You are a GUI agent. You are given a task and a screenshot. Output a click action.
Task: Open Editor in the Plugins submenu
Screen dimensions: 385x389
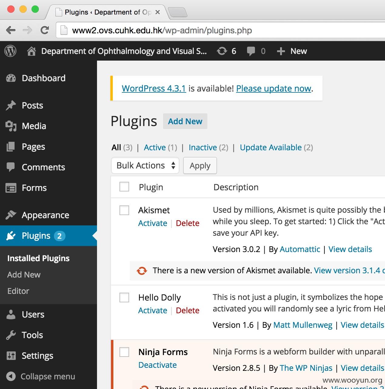click(18, 291)
